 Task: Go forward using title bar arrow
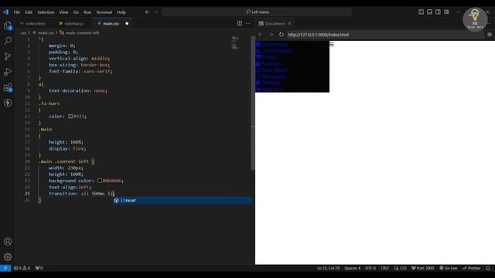(x=156, y=12)
